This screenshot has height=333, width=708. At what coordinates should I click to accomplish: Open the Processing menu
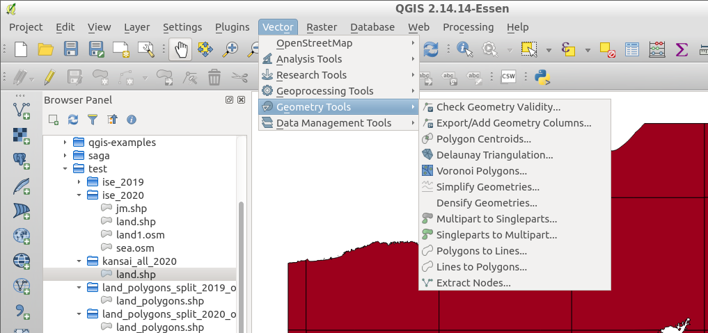tap(469, 27)
